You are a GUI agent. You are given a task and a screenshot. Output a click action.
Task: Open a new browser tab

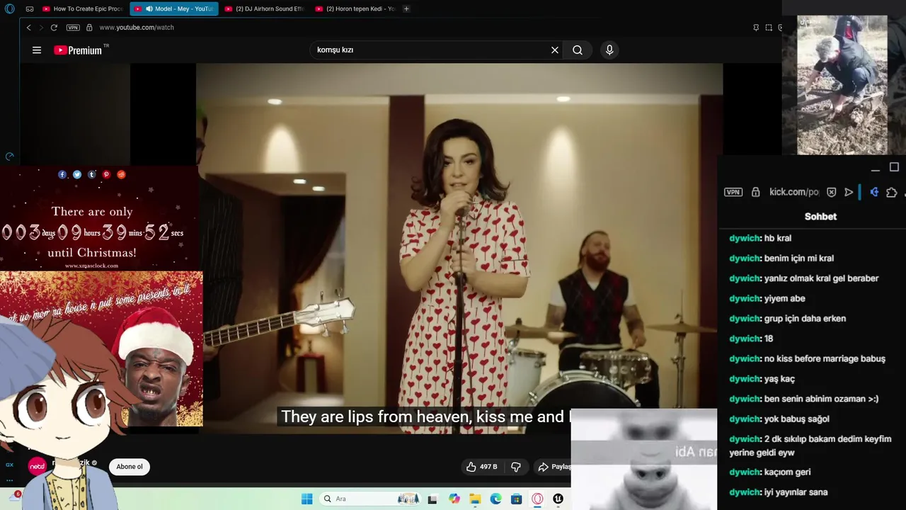(406, 8)
